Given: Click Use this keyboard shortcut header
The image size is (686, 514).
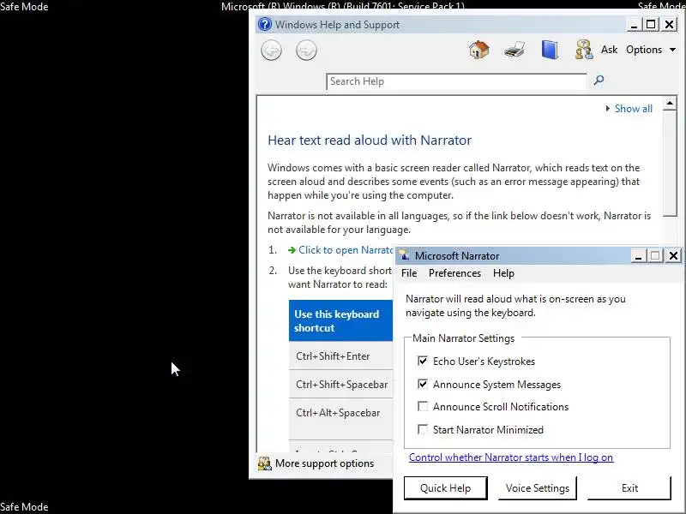Looking at the screenshot, I should click(340, 320).
